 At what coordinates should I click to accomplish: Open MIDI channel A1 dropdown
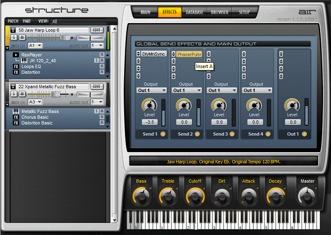coord(35,46)
